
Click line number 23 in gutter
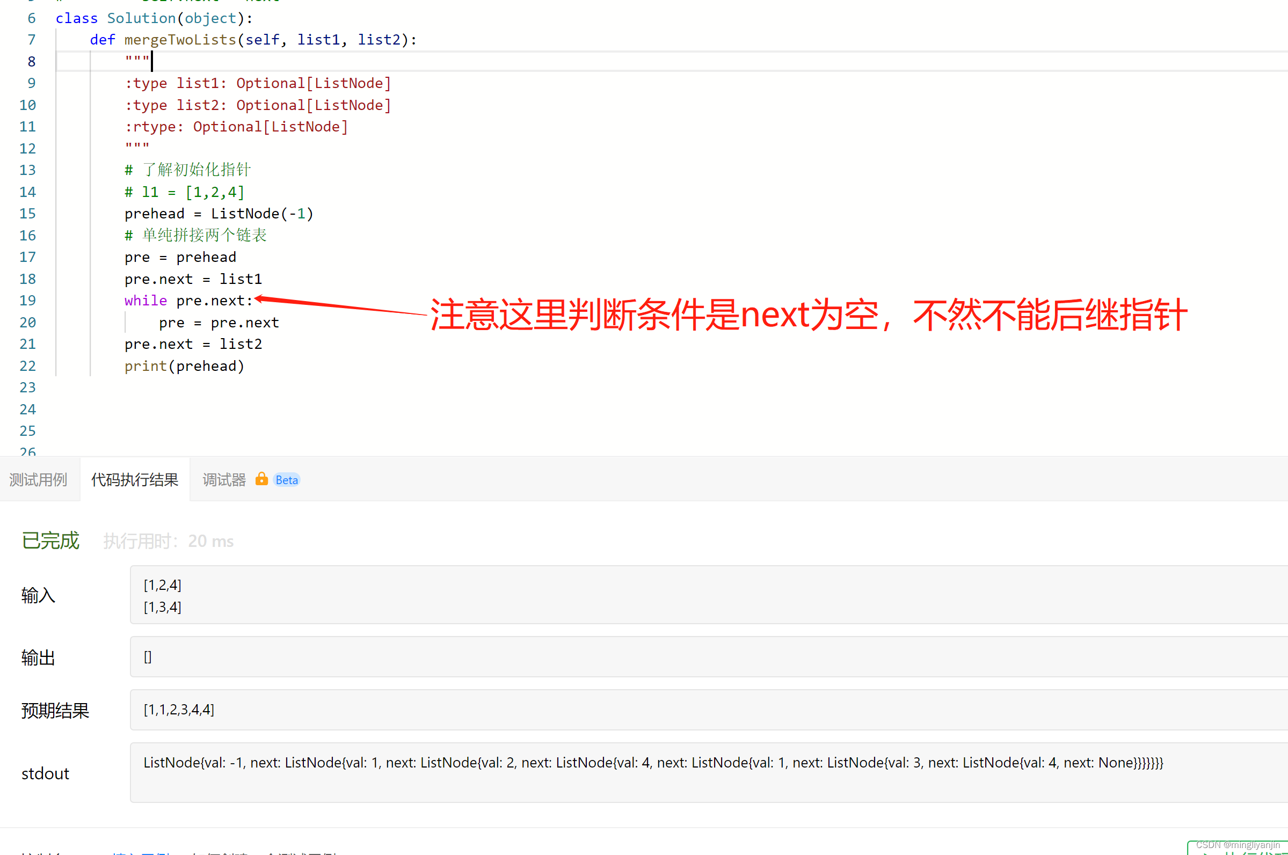27,388
